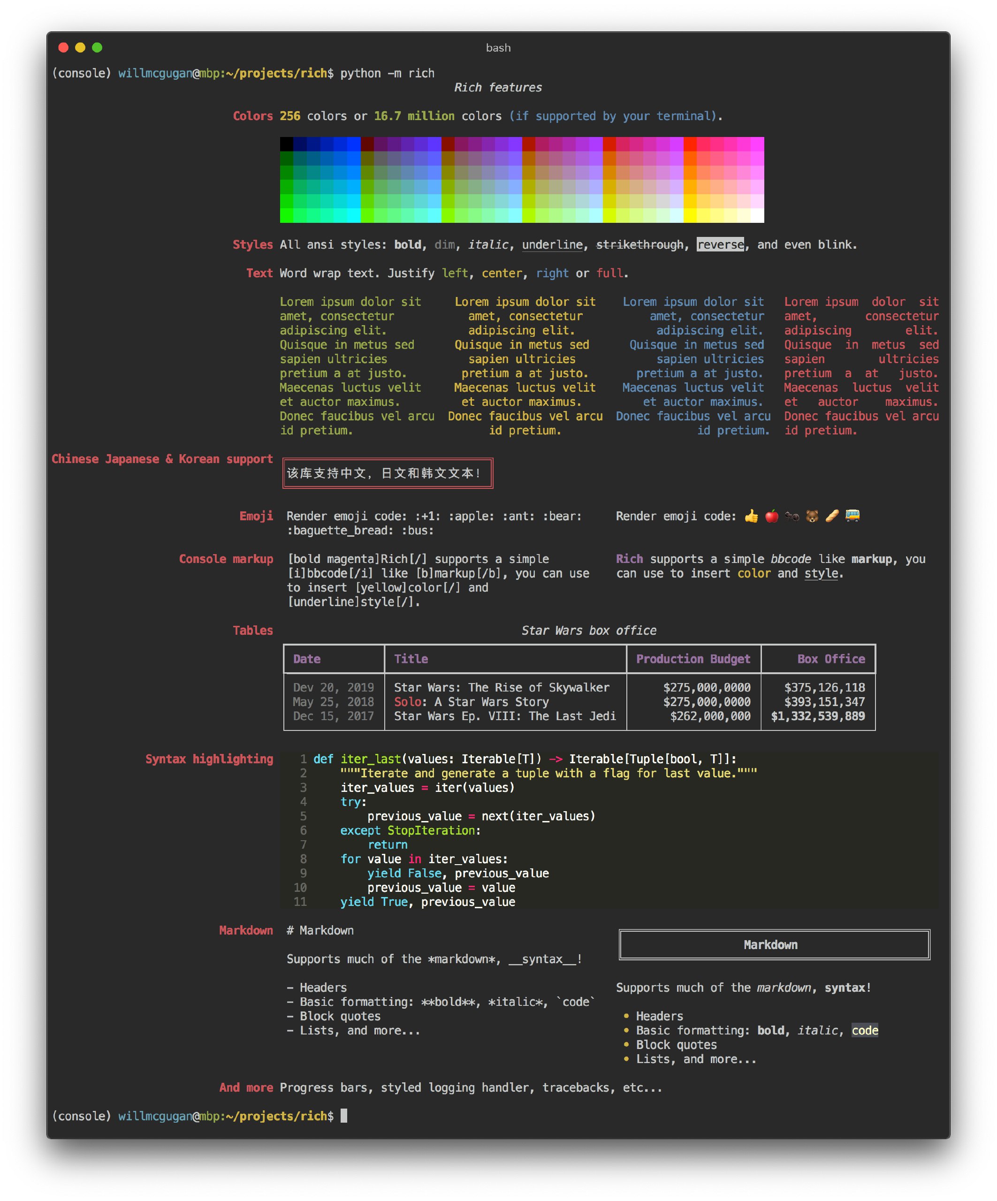
Task: Click the thumbs-up emoji
Action: click(x=751, y=516)
